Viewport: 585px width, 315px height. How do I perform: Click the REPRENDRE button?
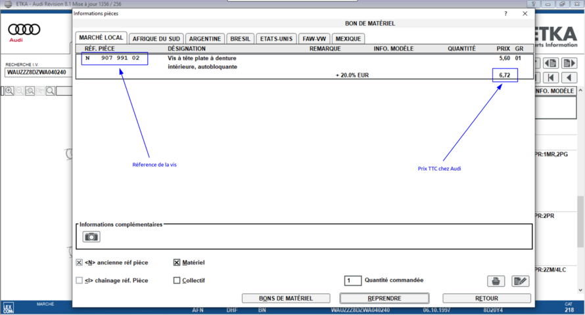click(385, 298)
